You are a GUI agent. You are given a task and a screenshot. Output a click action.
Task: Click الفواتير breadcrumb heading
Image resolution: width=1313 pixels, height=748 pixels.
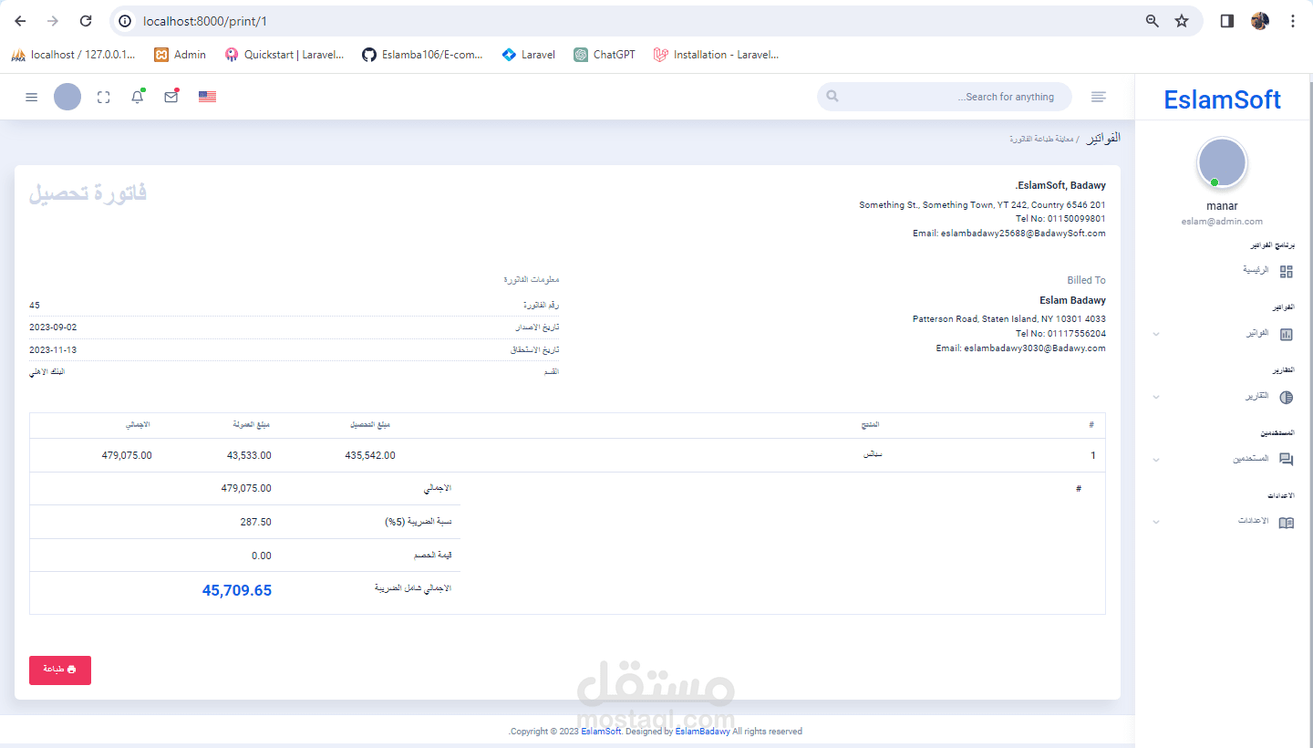[1103, 138]
